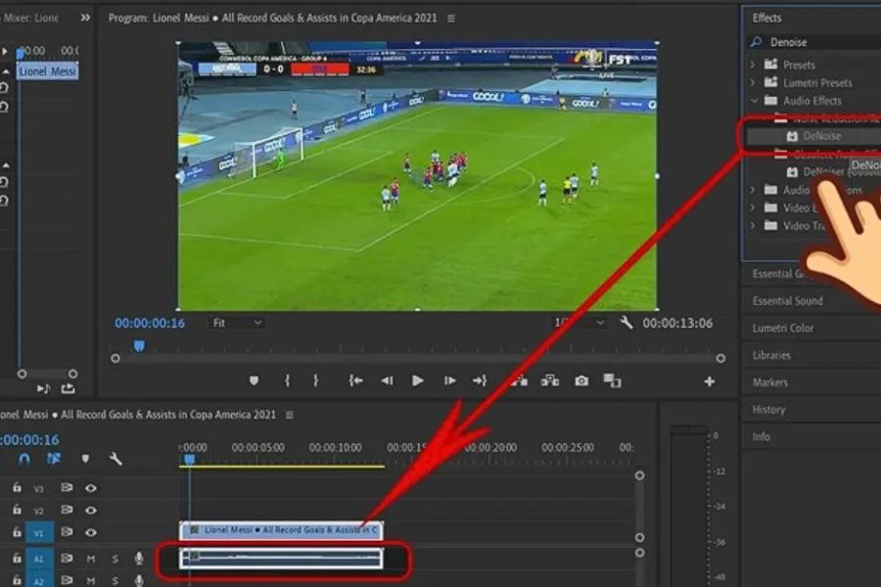
Task: Collapse the Audio Effects folder
Action: click(754, 101)
